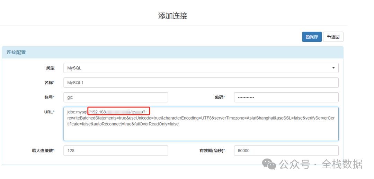Click the 全栈数据 watermark text
Image resolution: width=374 pixels, height=179 pixels.
(x=342, y=164)
